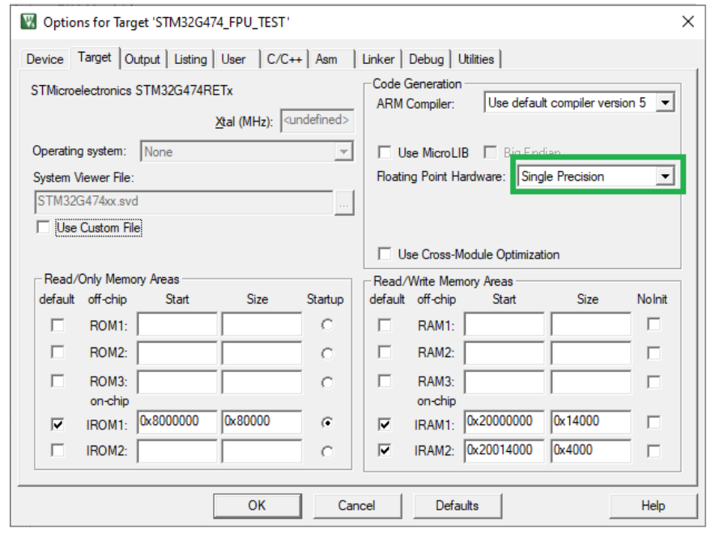Screen dimensions: 715x533
Task: Click the ROM3 Size field
Action: click(x=262, y=381)
